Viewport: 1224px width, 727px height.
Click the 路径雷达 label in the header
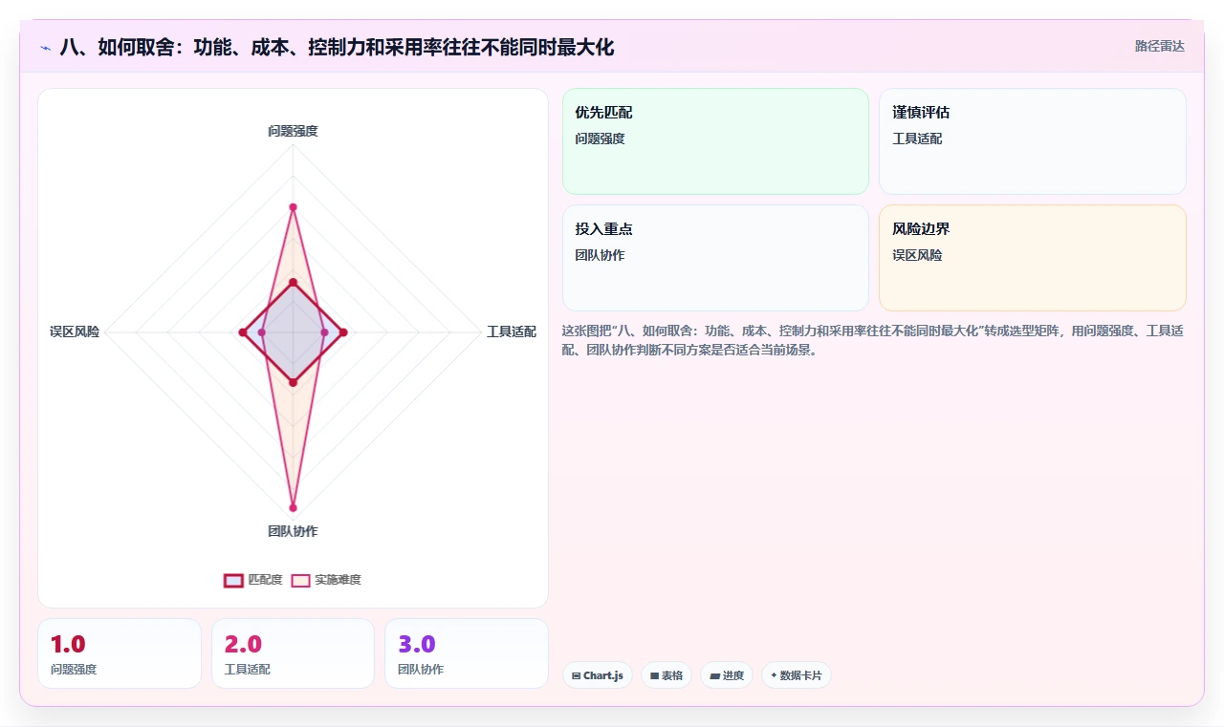tap(1159, 46)
